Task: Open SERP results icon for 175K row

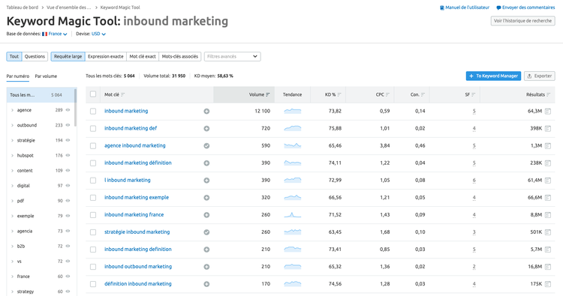Action: (x=548, y=284)
